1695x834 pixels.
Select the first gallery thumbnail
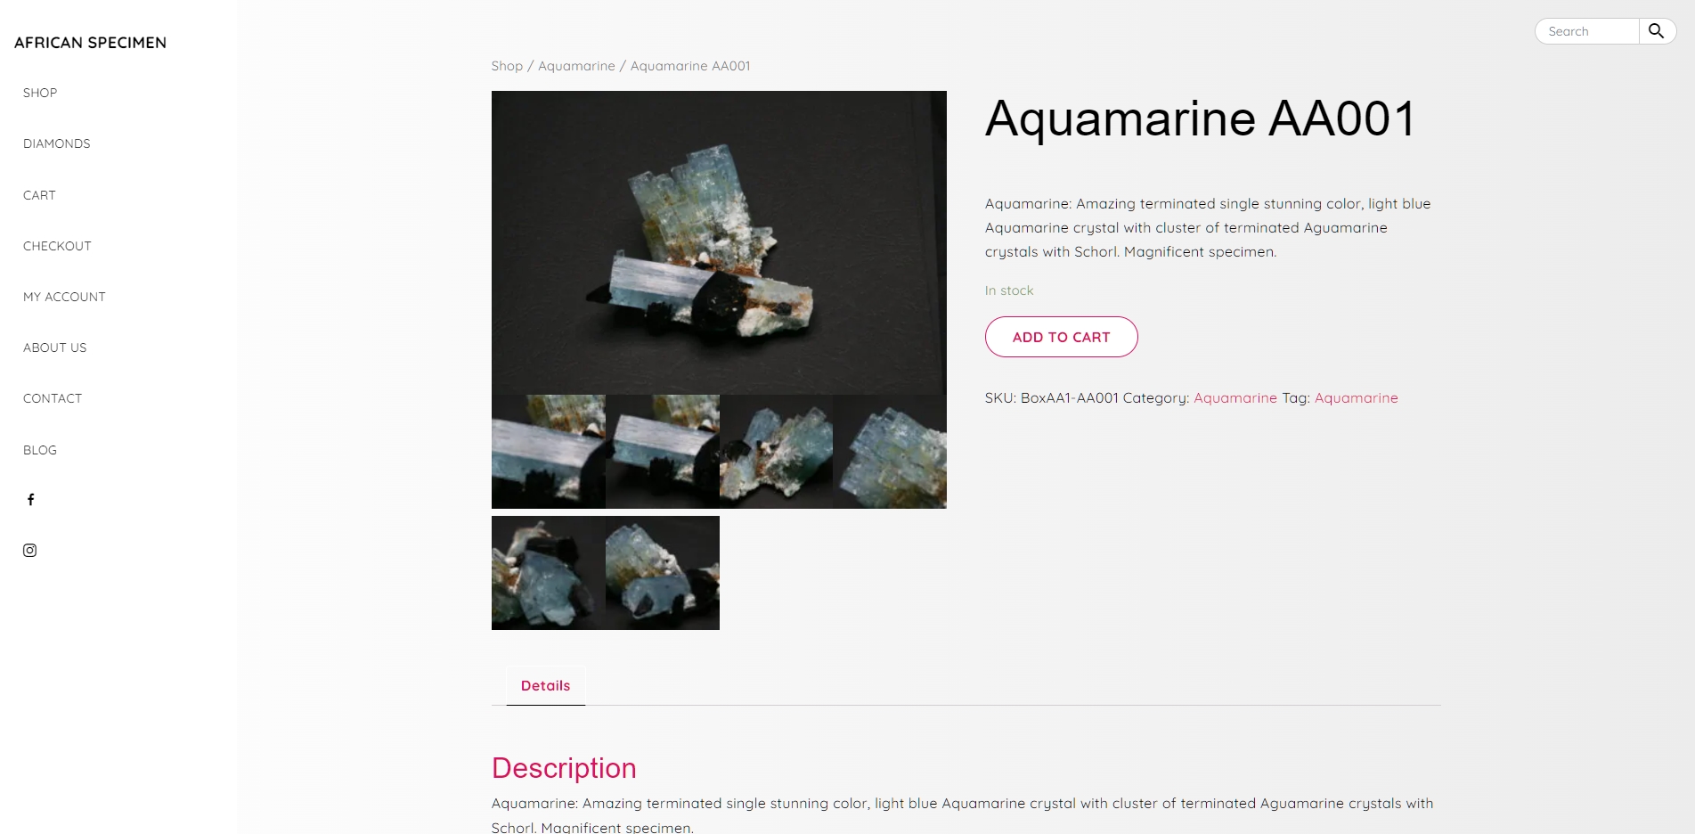pyautogui.click(x=549, y=452)
